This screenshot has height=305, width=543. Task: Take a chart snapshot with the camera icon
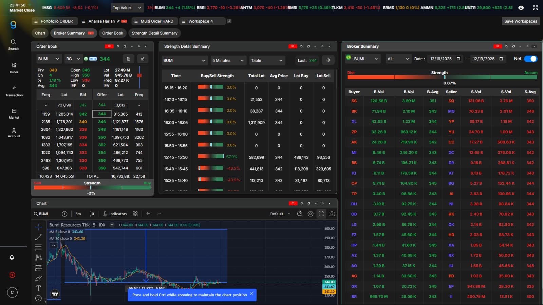click(x=332, y=214)
